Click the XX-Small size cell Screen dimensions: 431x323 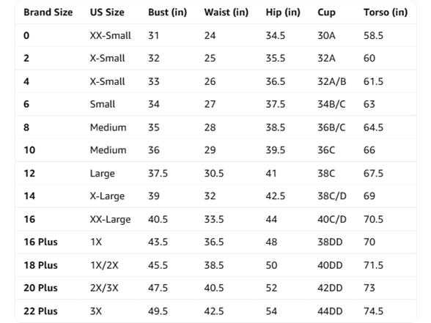tap(110, 35)
